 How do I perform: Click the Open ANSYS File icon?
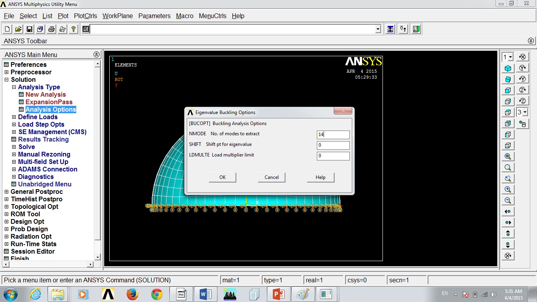(x=18, y=29)
